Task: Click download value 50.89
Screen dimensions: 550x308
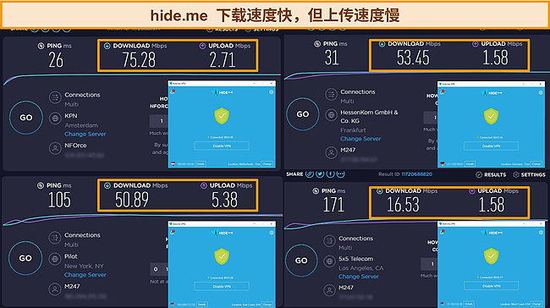Action: 132,200
